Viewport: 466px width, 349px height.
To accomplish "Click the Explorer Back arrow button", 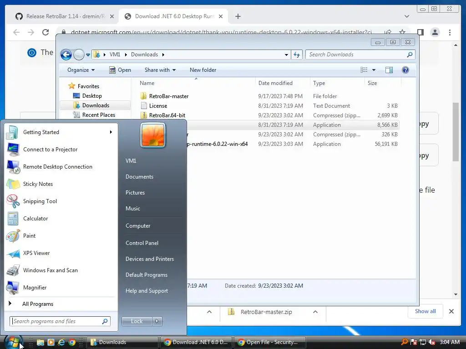I will [x=66, y=55].
